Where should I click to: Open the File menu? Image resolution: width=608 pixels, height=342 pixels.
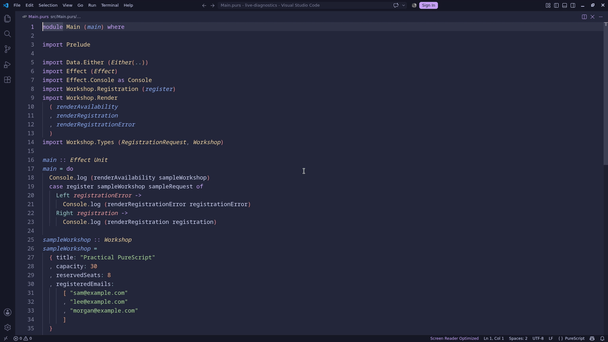(x=17, y=5)
